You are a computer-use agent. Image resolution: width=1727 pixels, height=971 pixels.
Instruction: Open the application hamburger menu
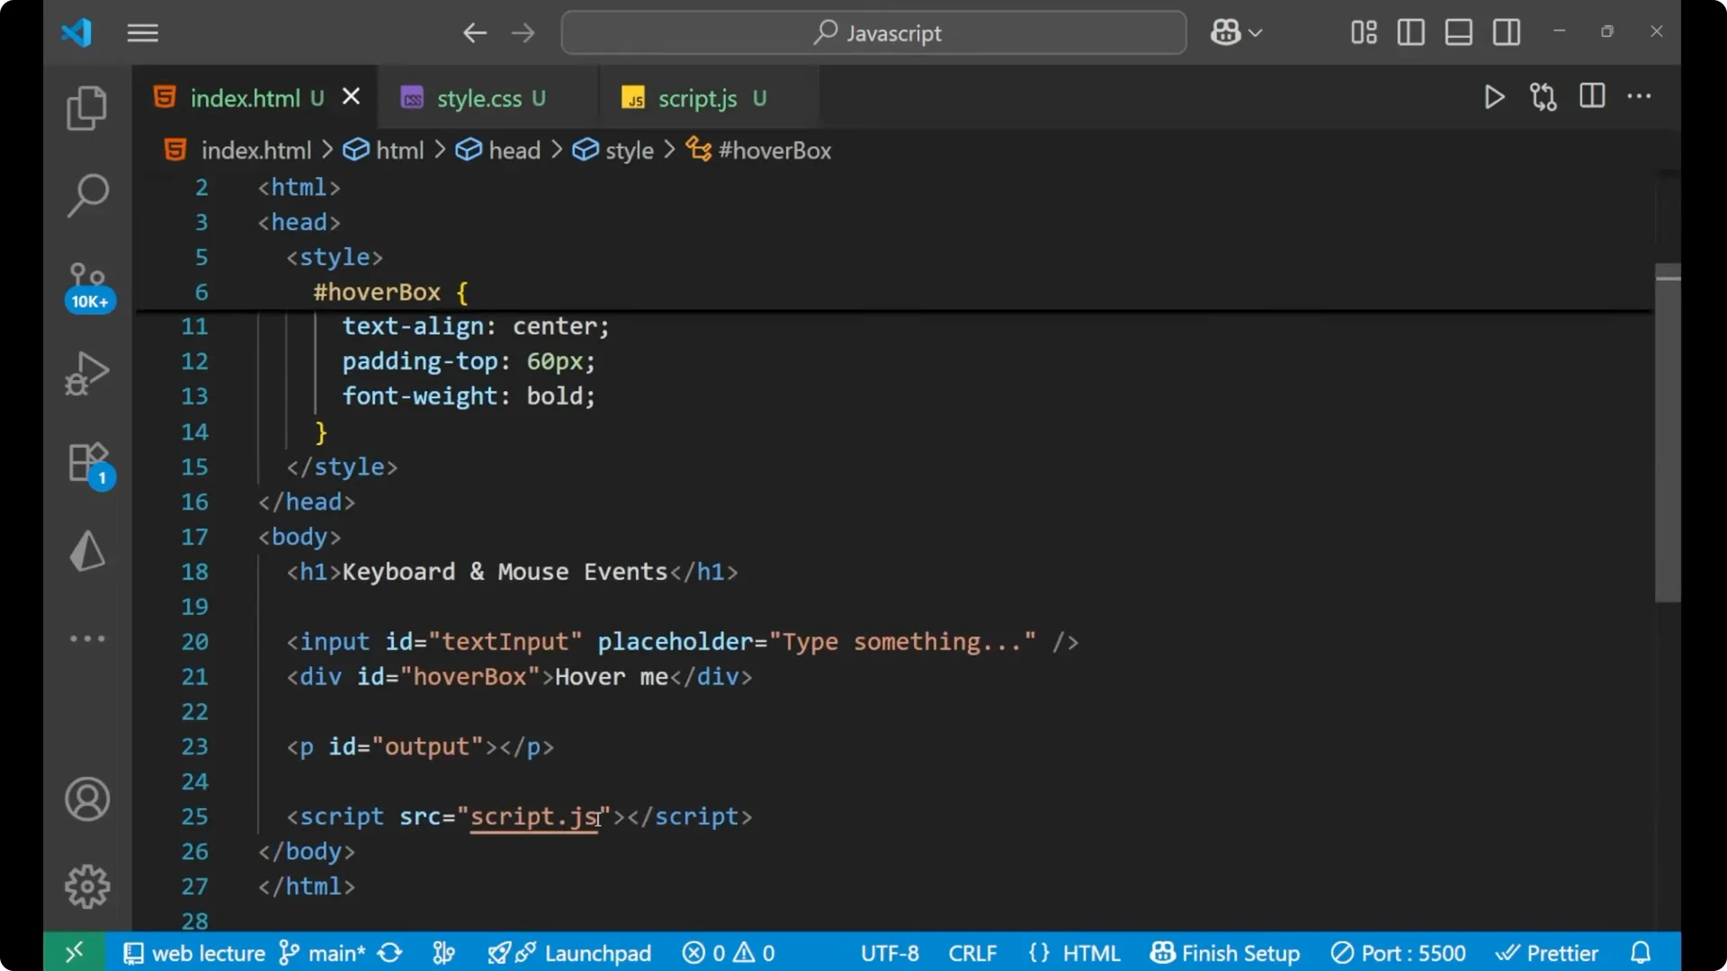click(x=142, y=32)
